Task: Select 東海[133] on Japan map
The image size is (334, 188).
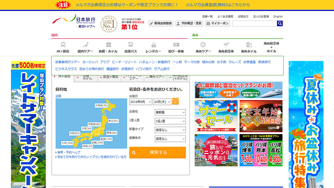Action: [106, 139]
